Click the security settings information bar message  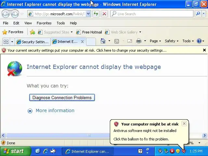(87, 50)
